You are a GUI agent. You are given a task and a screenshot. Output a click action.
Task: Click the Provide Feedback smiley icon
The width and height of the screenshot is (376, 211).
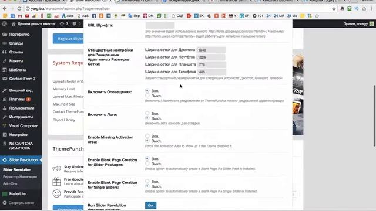(56, 193)
